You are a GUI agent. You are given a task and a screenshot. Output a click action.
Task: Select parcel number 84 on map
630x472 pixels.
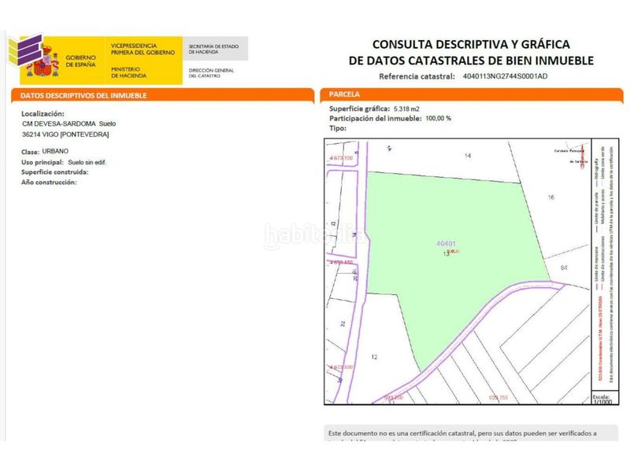click(x=564, y=267)
